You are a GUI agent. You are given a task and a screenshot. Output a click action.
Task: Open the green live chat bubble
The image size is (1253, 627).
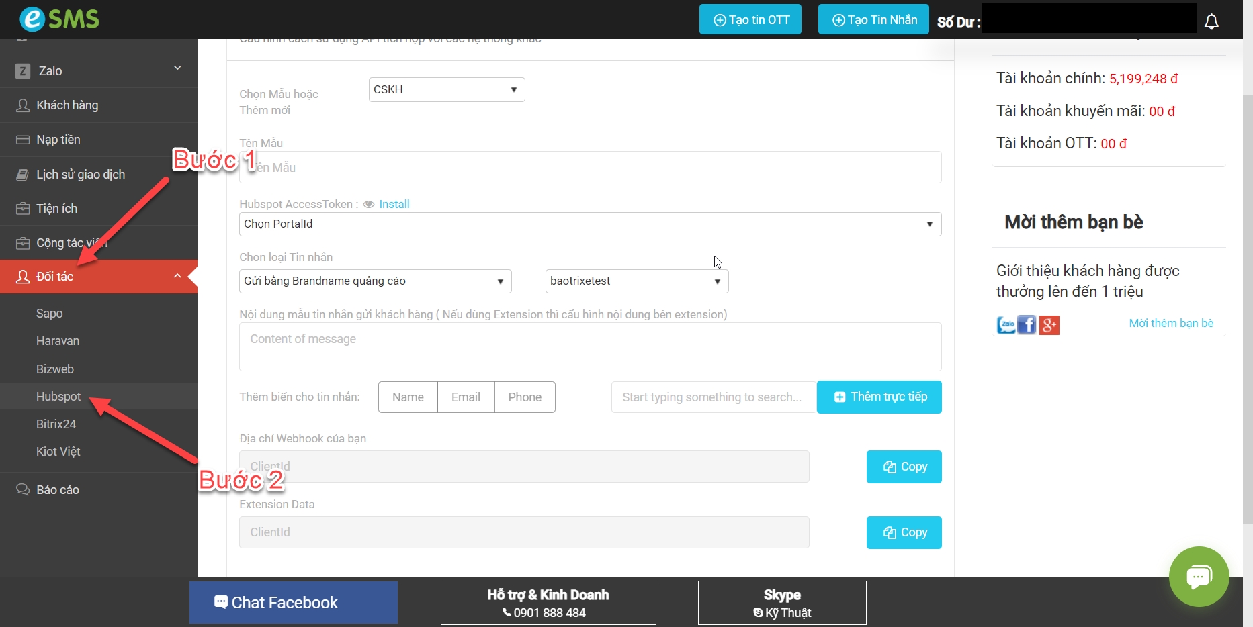point(1199,576)
